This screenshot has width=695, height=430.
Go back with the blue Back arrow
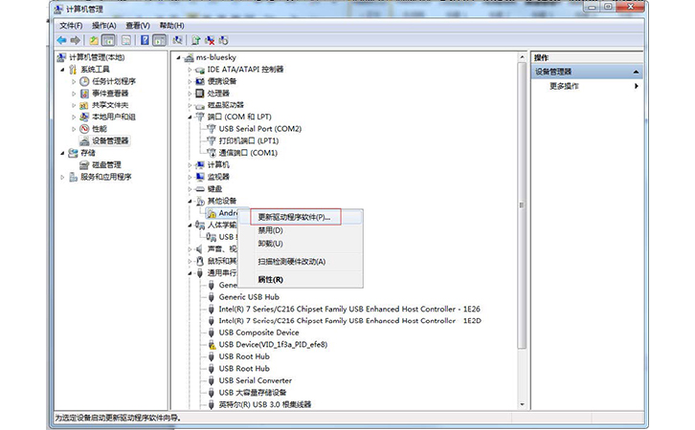point(61,41)
